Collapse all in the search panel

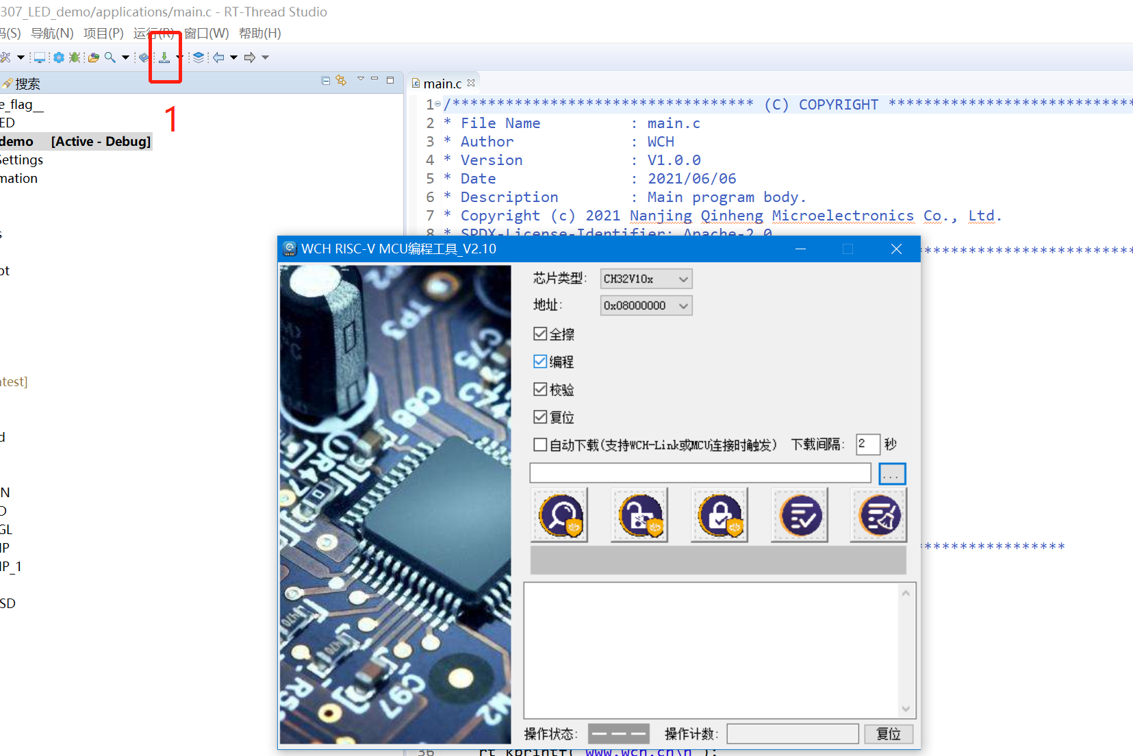(326, 81)
